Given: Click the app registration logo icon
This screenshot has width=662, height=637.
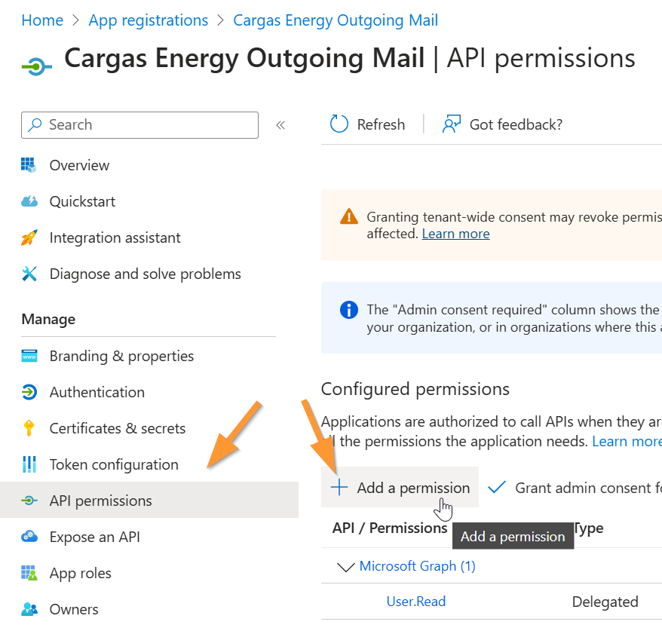Looking at the screenshot, I should 37,66.
